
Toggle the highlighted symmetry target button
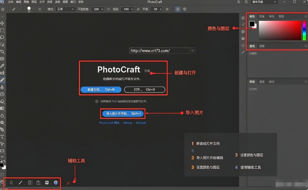coord(178,9)
